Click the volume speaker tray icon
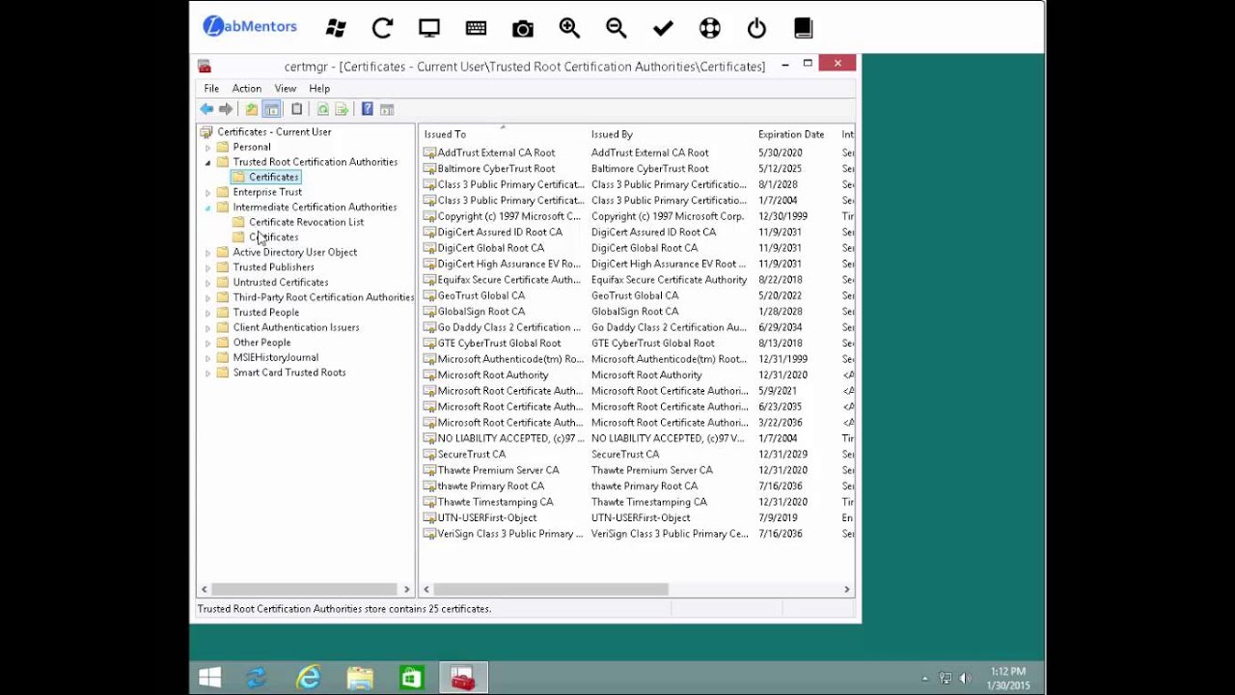Viewport: 1235px width, 695px height. click(x=966, y=679)
